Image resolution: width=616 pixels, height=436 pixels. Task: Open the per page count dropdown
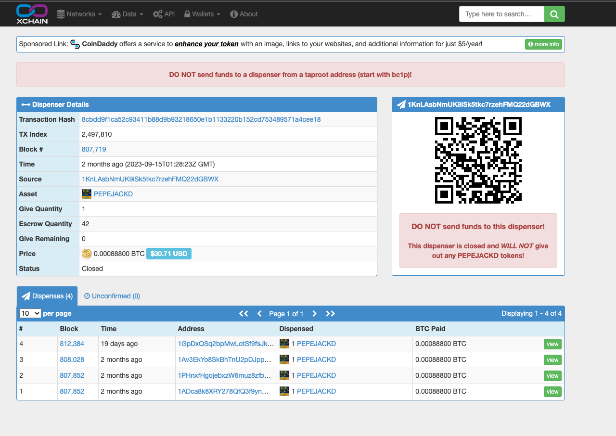pos(30,313)
